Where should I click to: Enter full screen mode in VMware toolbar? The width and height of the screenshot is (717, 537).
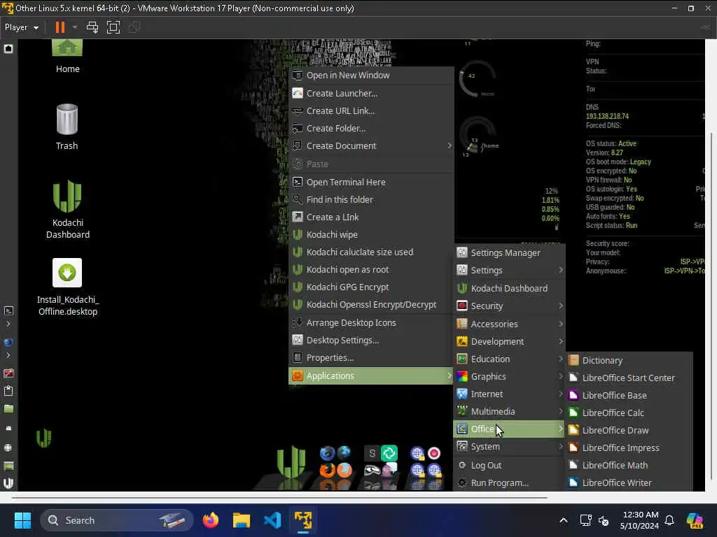click(x=113, y=27)
